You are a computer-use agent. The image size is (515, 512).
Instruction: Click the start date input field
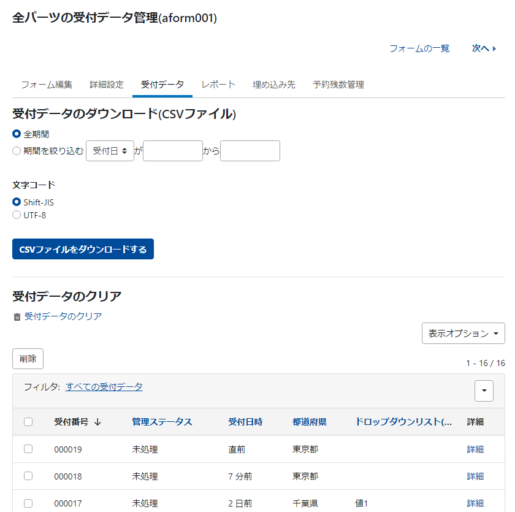(173, 151)
